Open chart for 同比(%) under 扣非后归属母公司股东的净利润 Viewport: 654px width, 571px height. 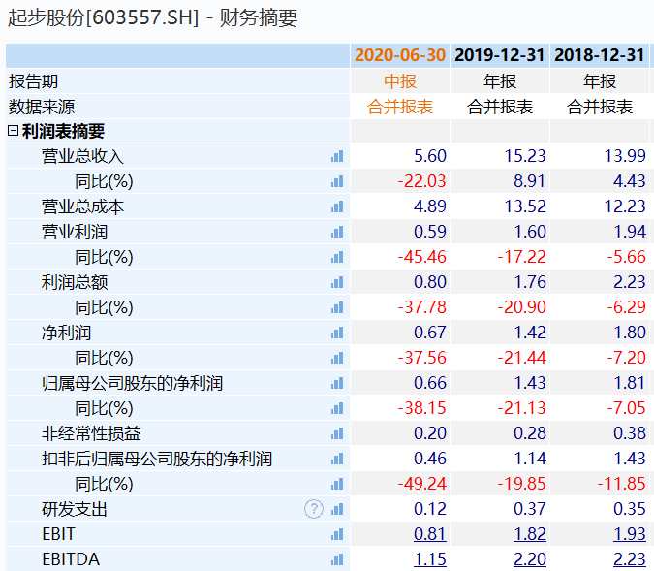tap(337, 484)
